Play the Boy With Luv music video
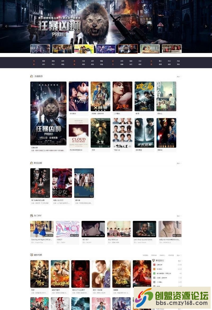This screenshot has width=212, height=310. coord(119,229)
